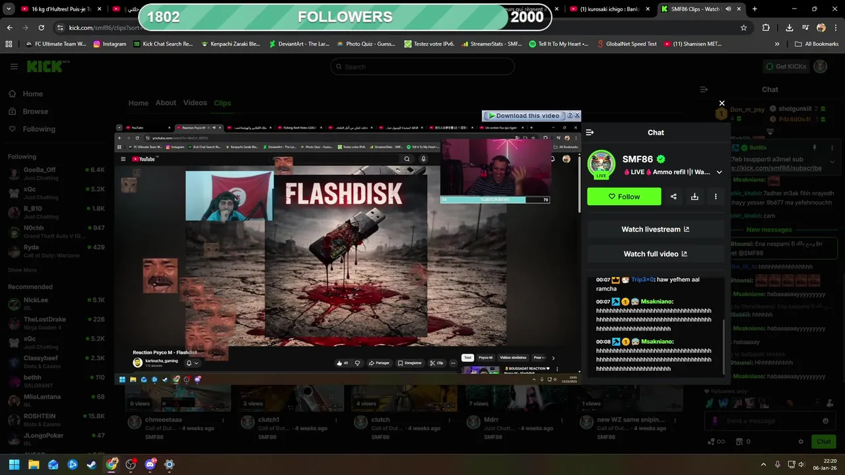Open JLongoPoker recommended channel
This screenshot has width=845, height=475.
(x=56, y=439)
